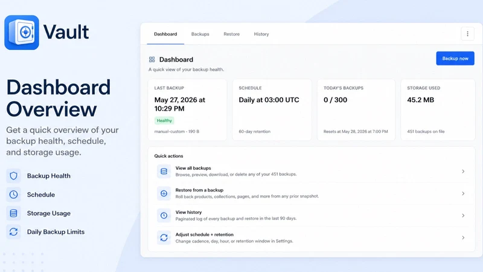Select the Restore from a backup title
Image resolution: width=483 pixels, height=272 pixels.
pos(199,190)
